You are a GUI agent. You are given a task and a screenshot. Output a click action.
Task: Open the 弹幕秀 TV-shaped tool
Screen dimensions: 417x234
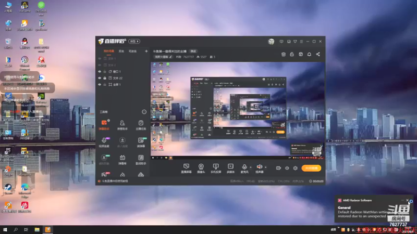coord(122,160)
